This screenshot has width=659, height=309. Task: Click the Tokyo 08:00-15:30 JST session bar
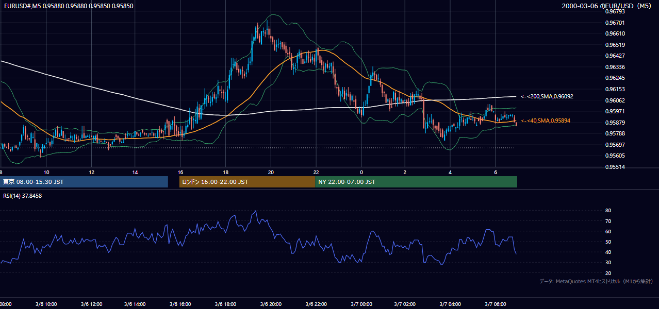pos(84,182)
